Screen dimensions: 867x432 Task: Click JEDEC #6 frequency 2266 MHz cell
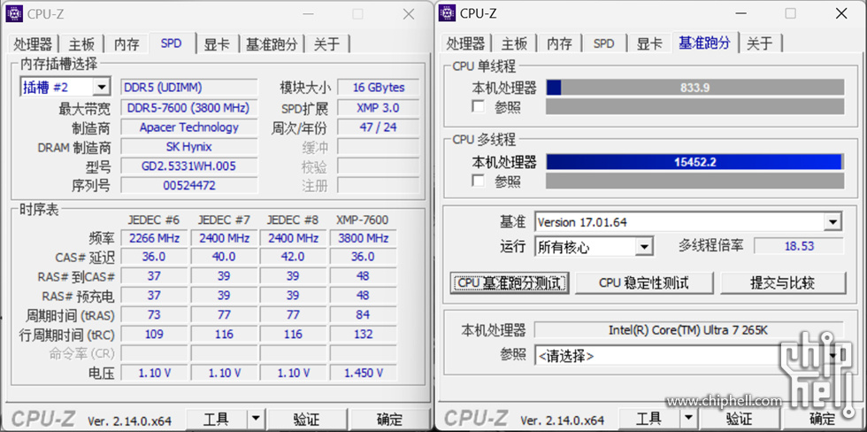[x=154, y=238]
